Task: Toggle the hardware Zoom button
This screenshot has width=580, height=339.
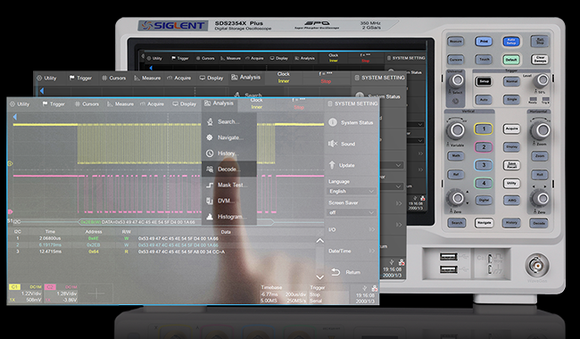Action: [540, 156]
